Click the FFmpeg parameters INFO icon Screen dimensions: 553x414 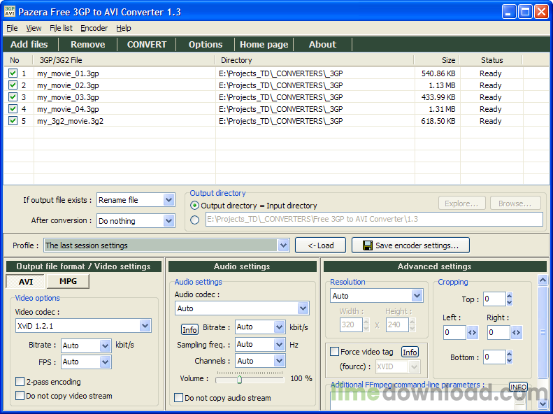(x=518, y=387)
